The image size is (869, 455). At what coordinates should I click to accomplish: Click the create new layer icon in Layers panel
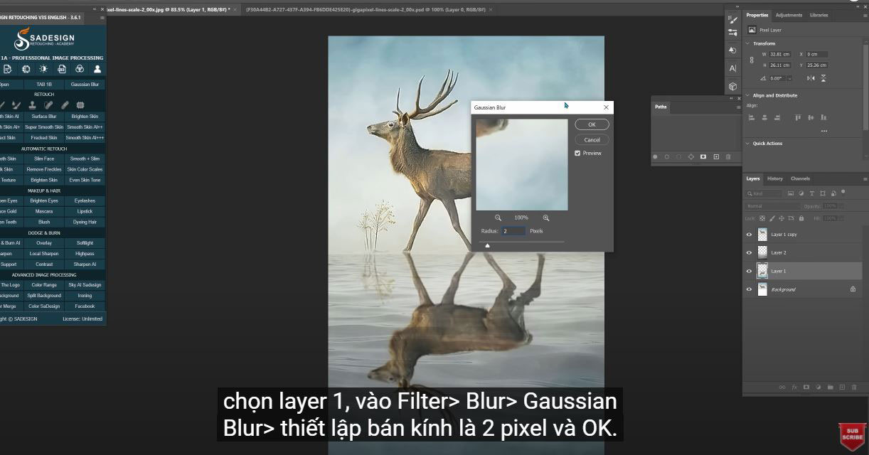(x=842, y=387)
